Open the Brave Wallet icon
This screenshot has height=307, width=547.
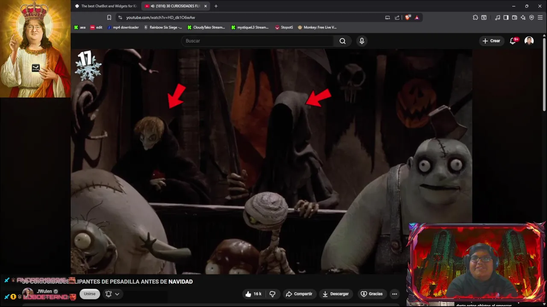click(x=515, y=17)
